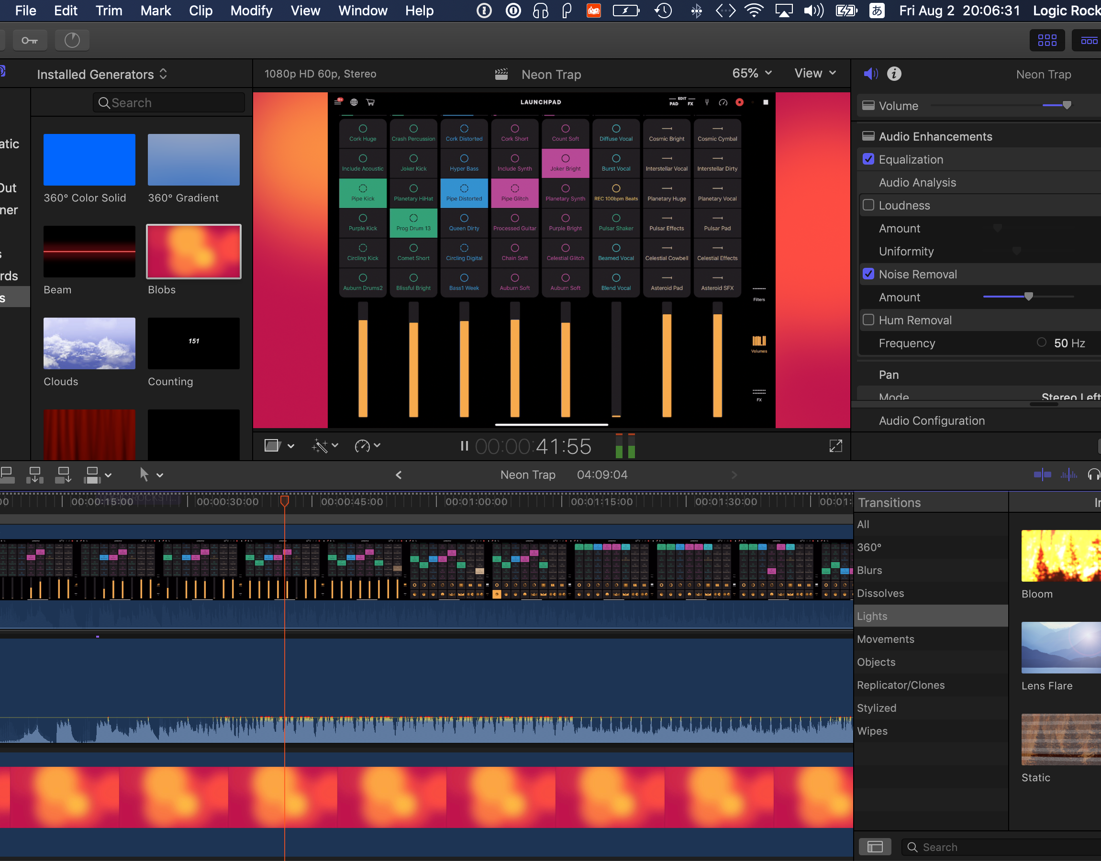Image resolution: width=1101 pixels, height=861 pixels.
Task: Open the background tasks circular icon
Action: [72, 40]
